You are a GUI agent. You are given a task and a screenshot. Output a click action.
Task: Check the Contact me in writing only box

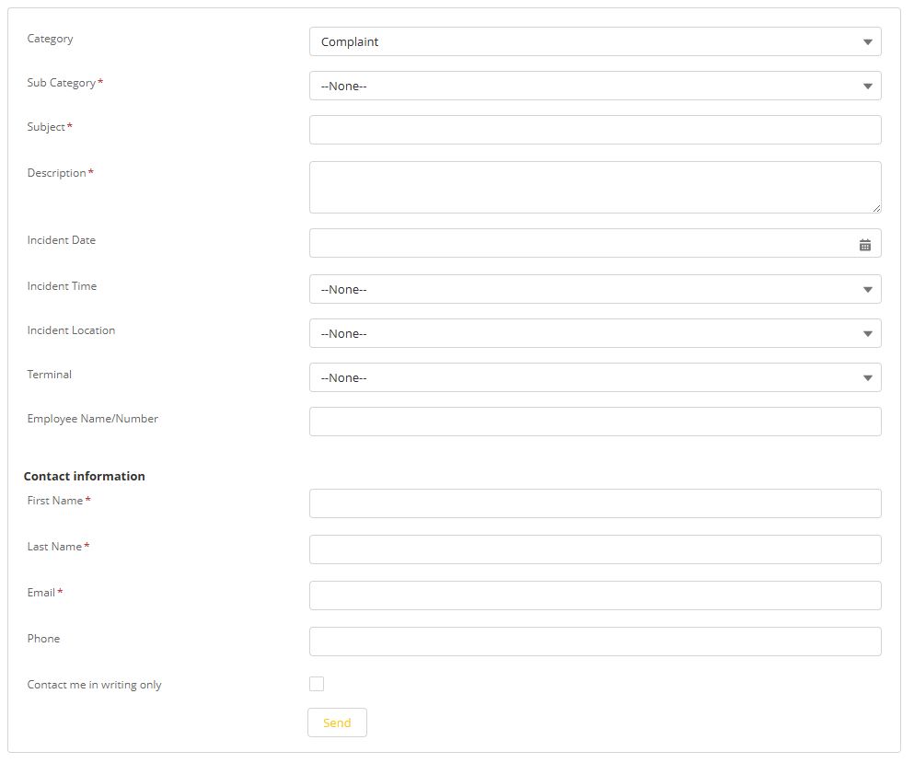[x=317, y=684]
